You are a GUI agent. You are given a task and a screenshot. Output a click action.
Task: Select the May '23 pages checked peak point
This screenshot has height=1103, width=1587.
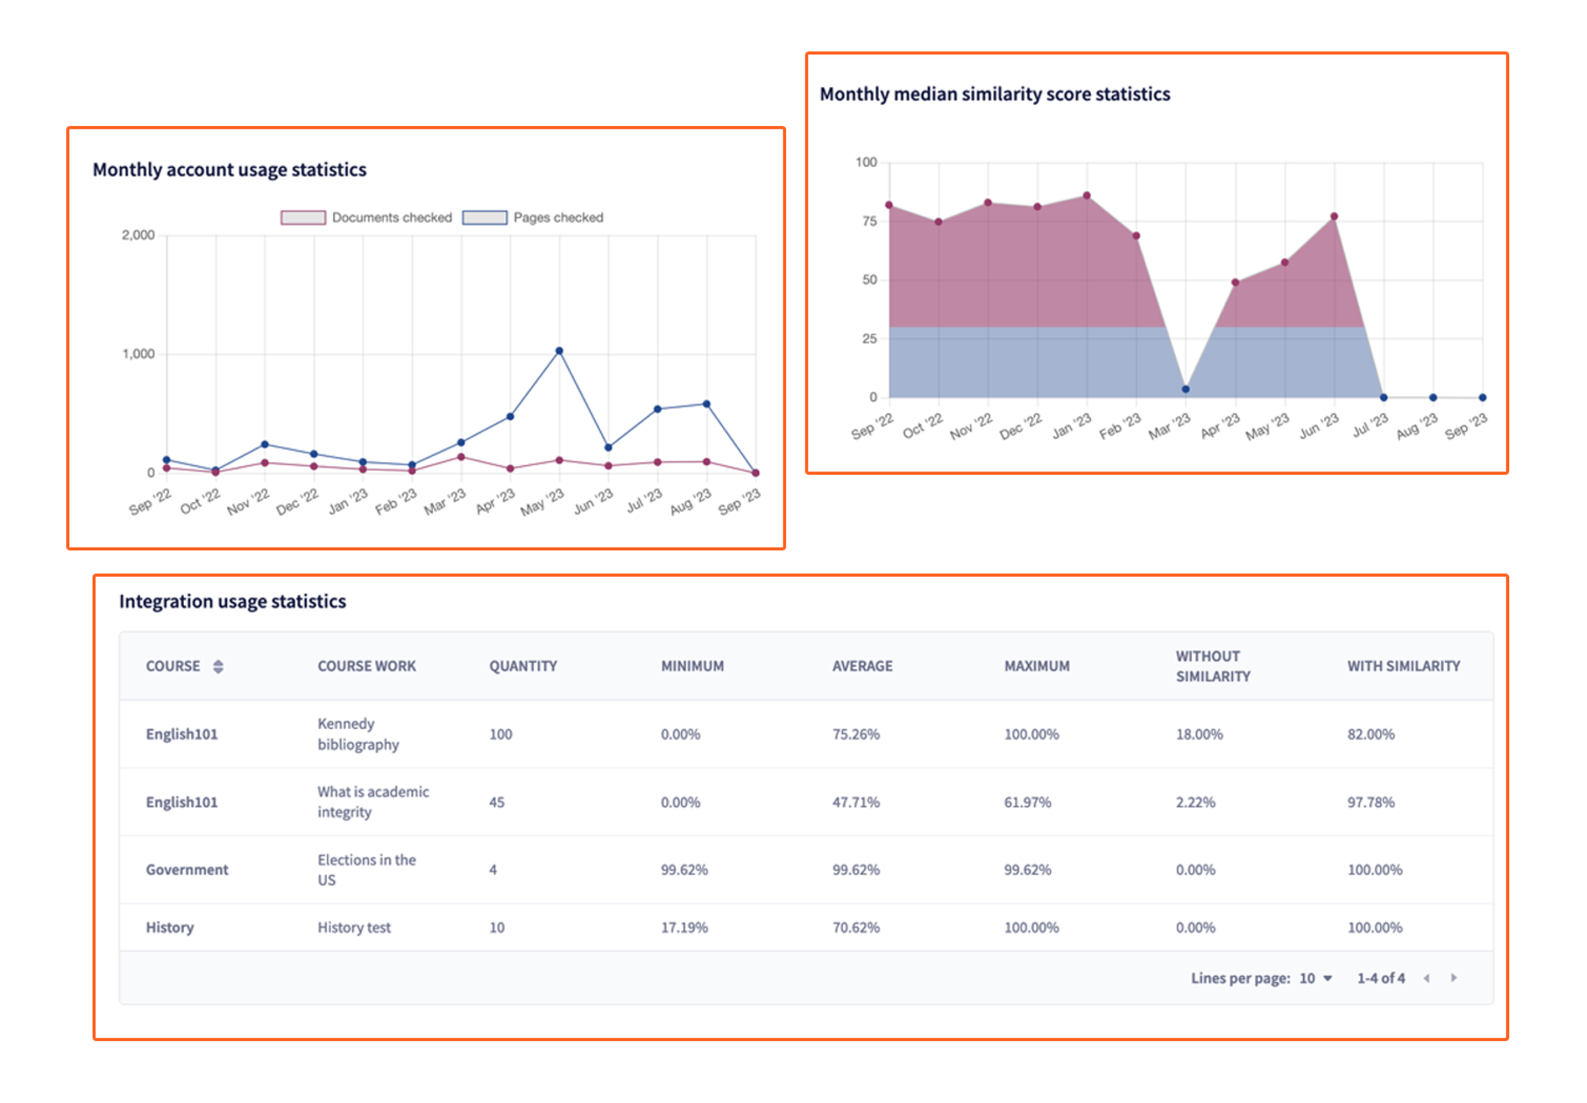[x=559, y=351]
